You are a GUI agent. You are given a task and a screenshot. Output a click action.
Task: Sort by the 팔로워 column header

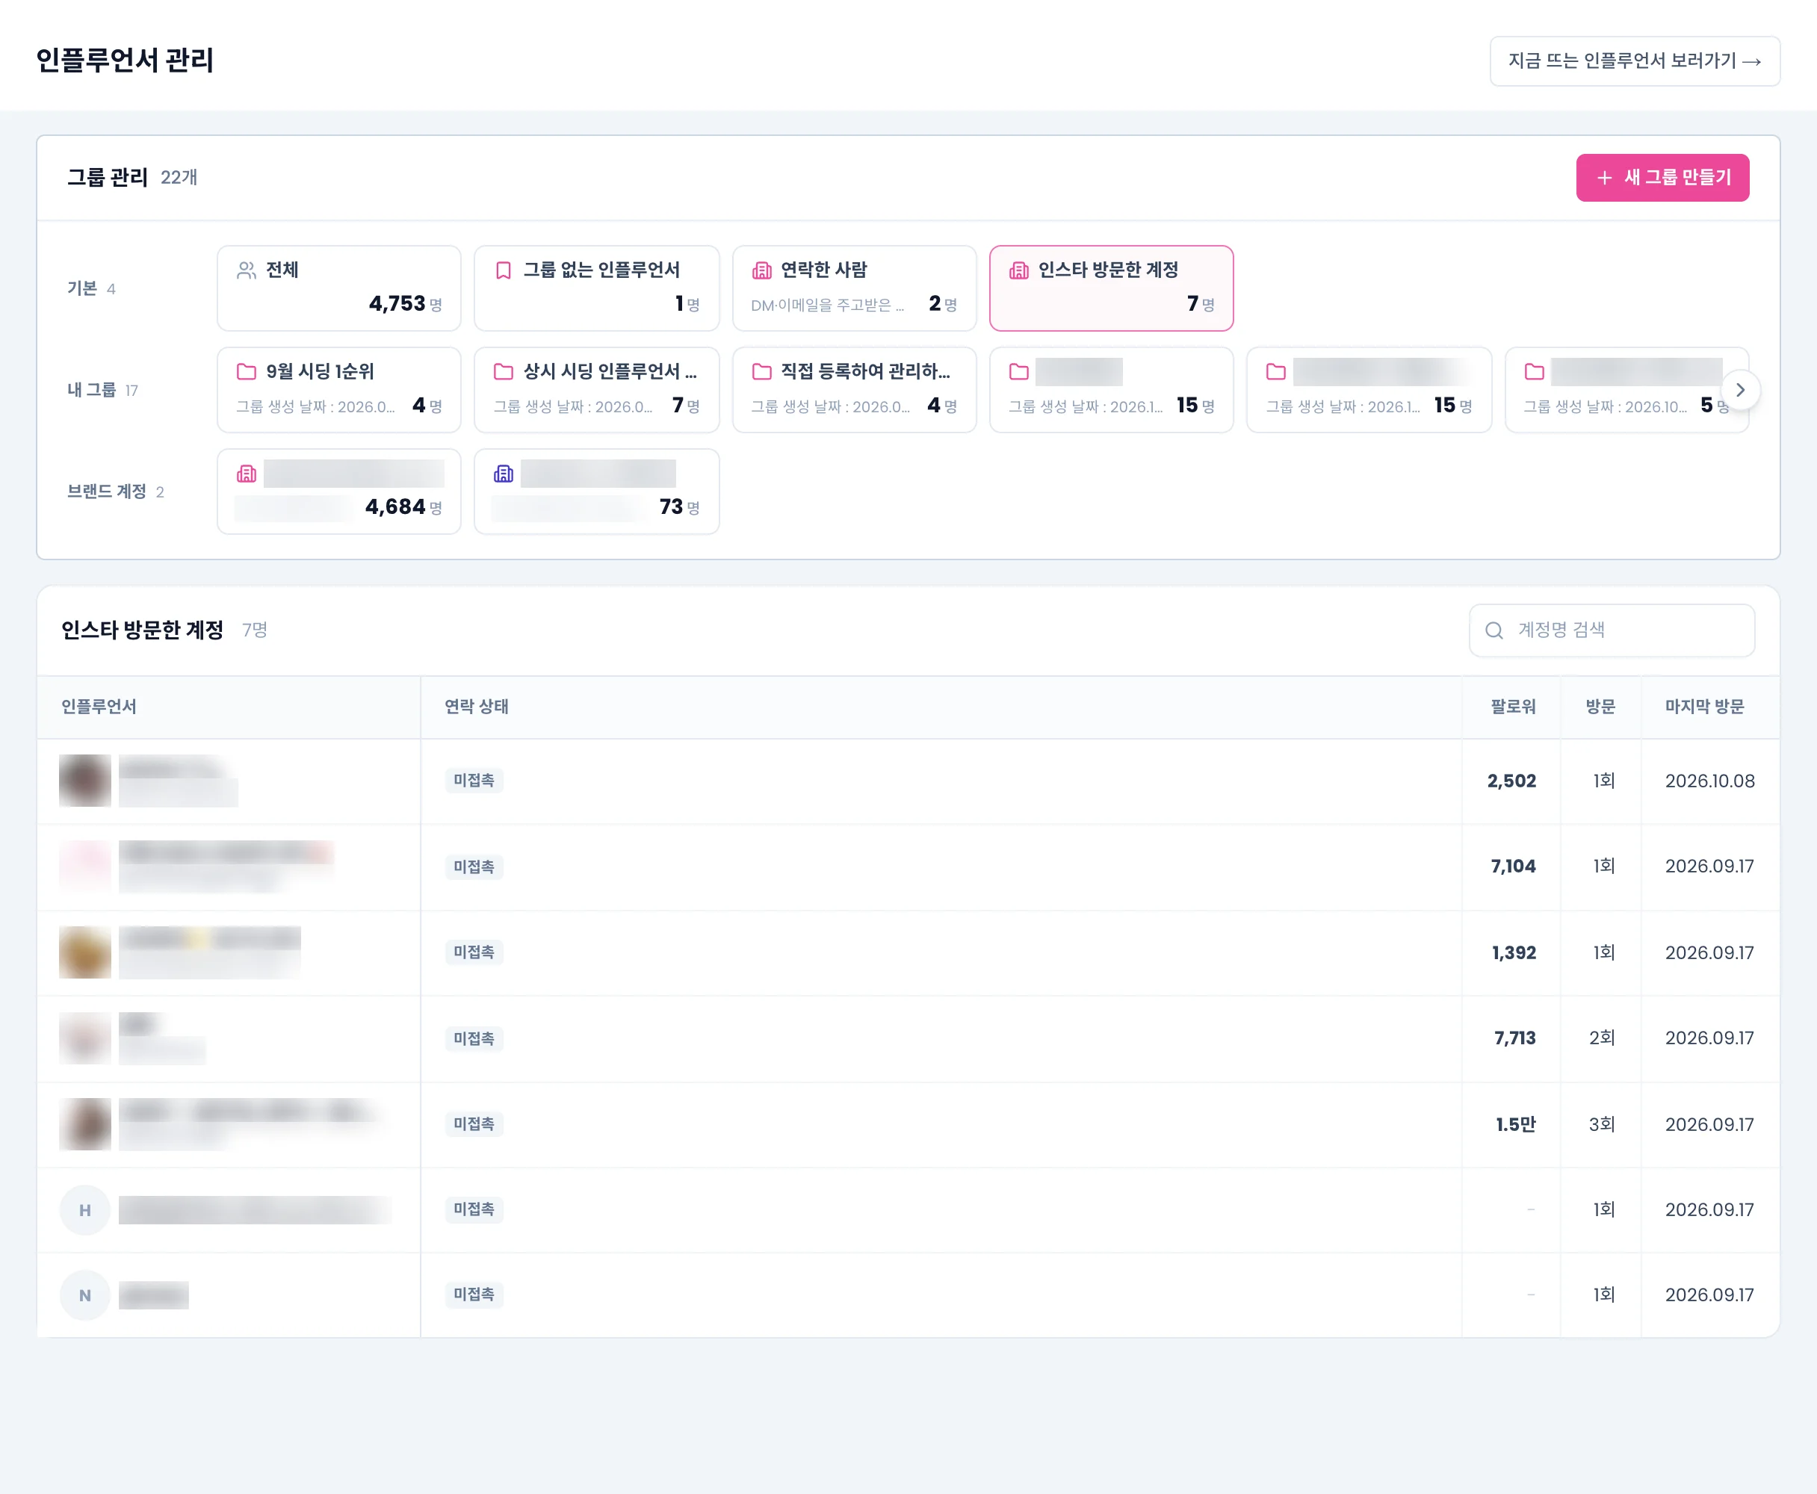point(1513,707)
